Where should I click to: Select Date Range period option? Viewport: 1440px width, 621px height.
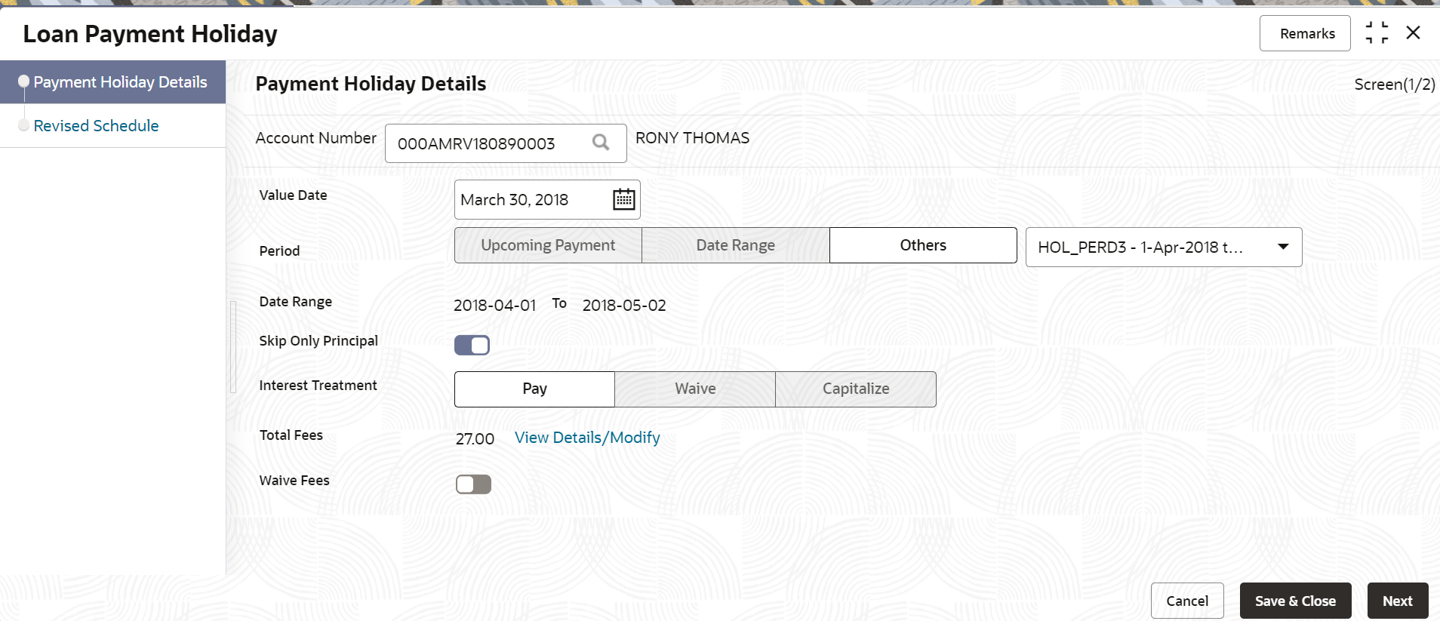point(735,245)
